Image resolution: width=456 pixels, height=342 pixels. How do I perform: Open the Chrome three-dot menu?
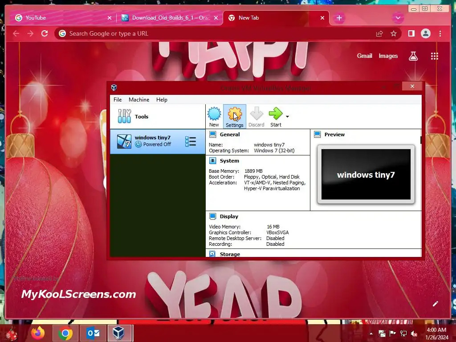(440, 34)
